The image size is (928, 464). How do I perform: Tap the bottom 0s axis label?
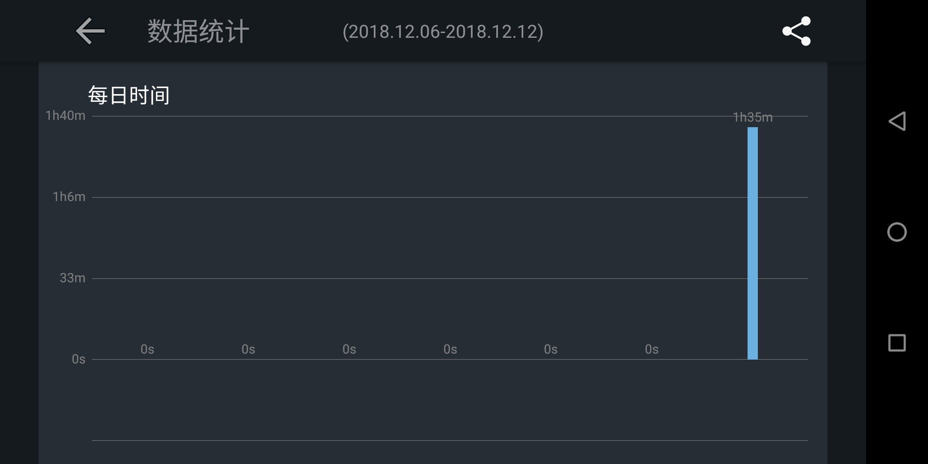point(79,359)
